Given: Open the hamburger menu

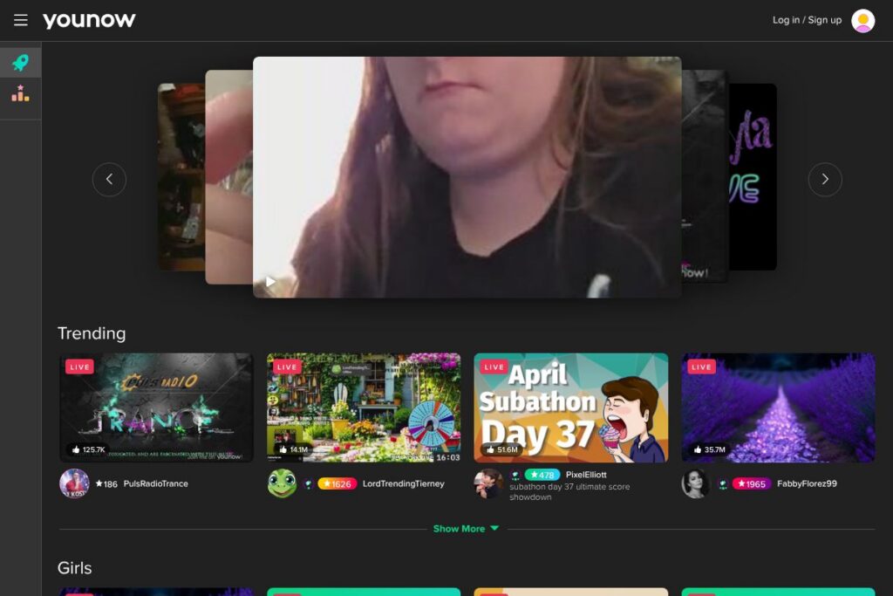Looking at the screenshot, I should pyautogui.click(x=21, y=20).
